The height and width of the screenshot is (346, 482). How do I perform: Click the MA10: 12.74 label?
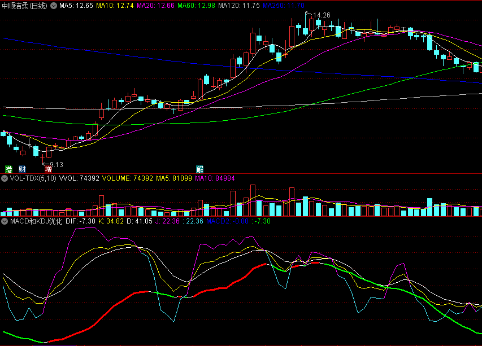pos(115,6)
